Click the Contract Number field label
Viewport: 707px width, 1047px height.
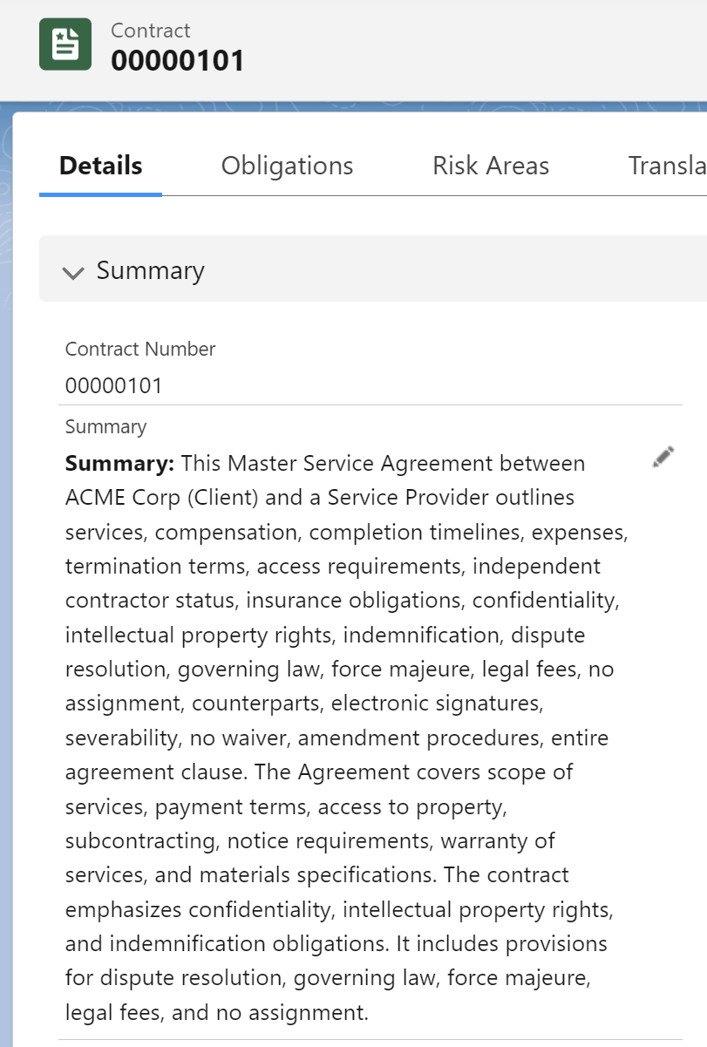coord(140,349)
